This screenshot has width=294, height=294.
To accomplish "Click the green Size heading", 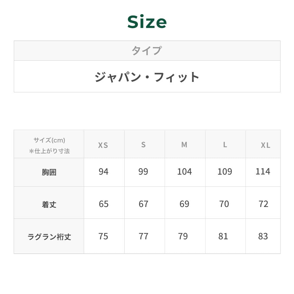I will point(147,22).
